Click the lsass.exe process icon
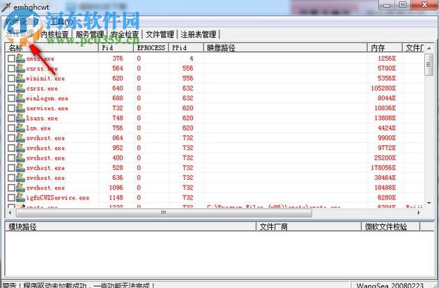The image size is (439, 288). coord(20,118)
